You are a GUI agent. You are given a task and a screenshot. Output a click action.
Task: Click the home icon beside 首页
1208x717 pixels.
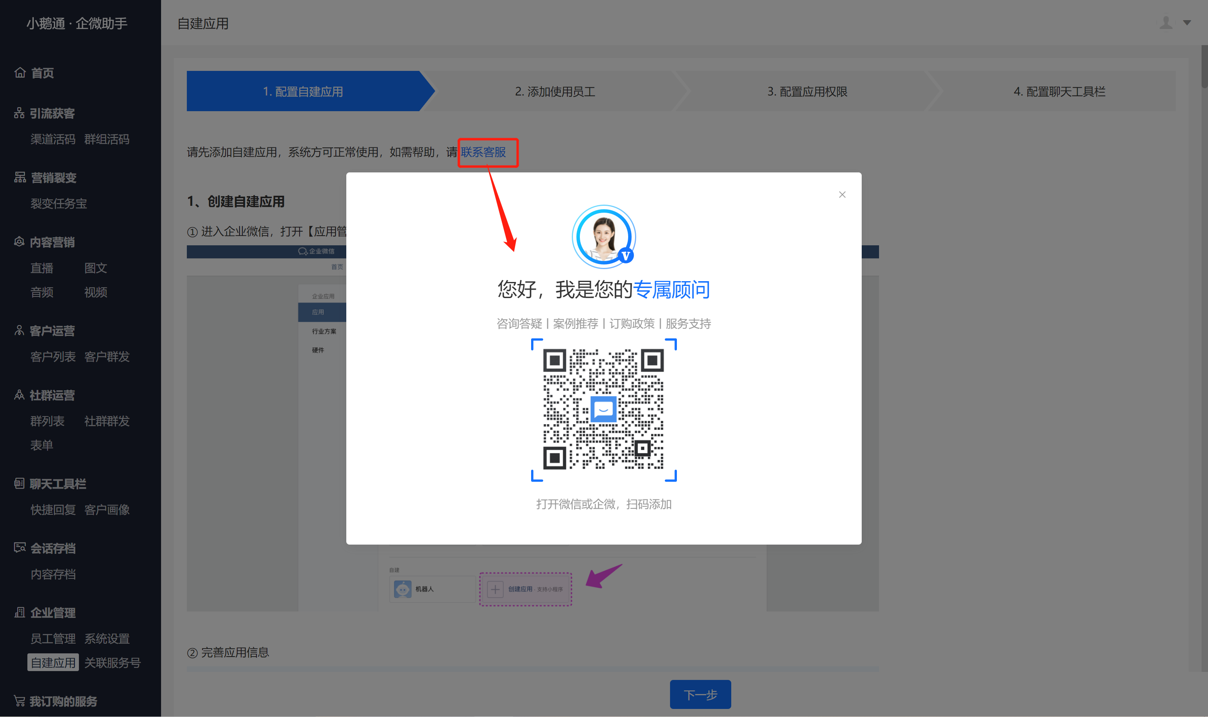coord(20,73)
